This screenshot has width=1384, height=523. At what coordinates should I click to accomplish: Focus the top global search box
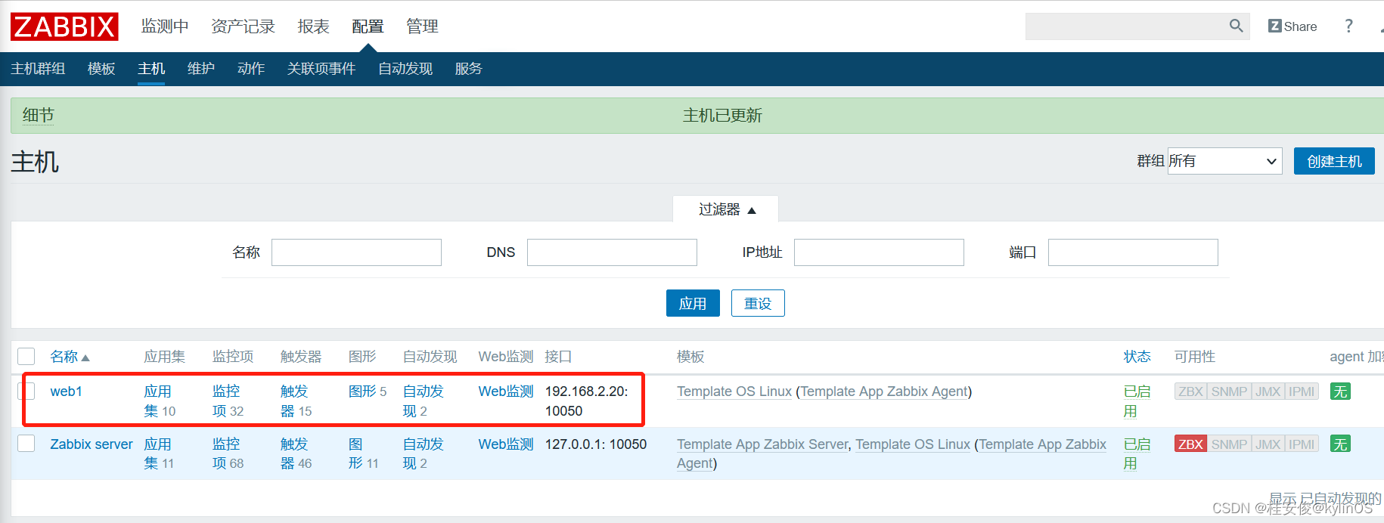click(x=1127, y=26)
